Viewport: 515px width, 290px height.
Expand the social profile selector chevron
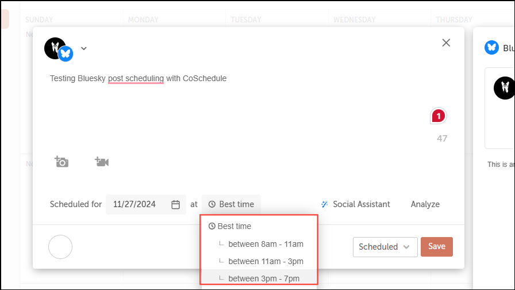point(84,48)
